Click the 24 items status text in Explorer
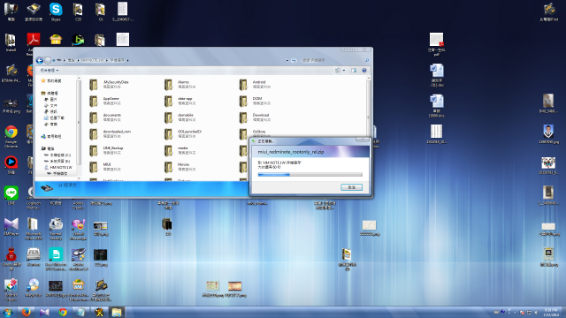Viewport: 566px width, 318px height. click(x=67, y=185)
